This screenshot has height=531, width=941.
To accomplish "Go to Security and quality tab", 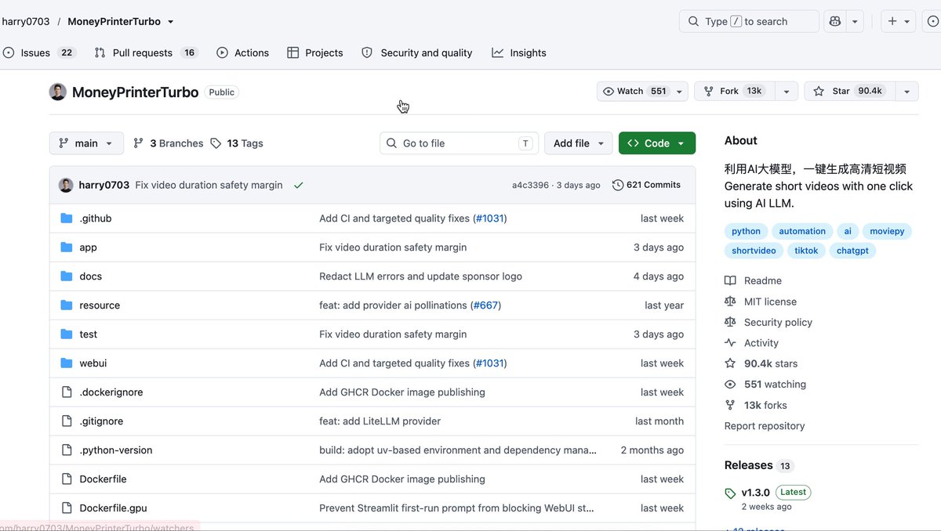I will point(417,52).
